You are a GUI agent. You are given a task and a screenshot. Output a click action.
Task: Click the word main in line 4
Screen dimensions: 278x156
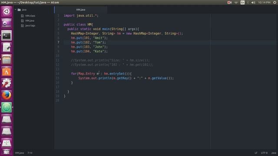tap(106, 29)
